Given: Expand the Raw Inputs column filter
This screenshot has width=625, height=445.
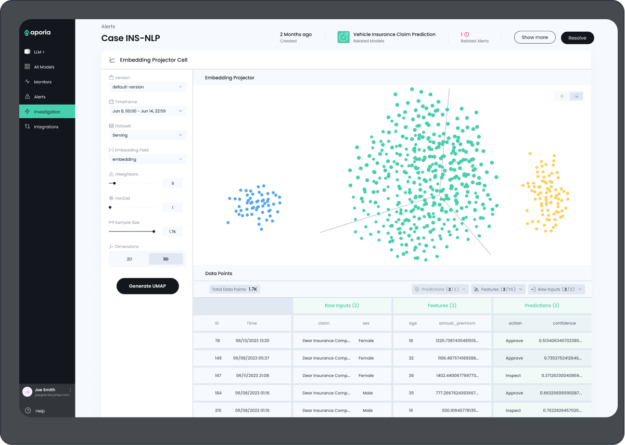Looking at the screenshot, I should click(556, 289).
